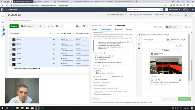Click magnifier icon in filter search bar
This screenshot has width=195, height=110.
click(x=10, y=20)
